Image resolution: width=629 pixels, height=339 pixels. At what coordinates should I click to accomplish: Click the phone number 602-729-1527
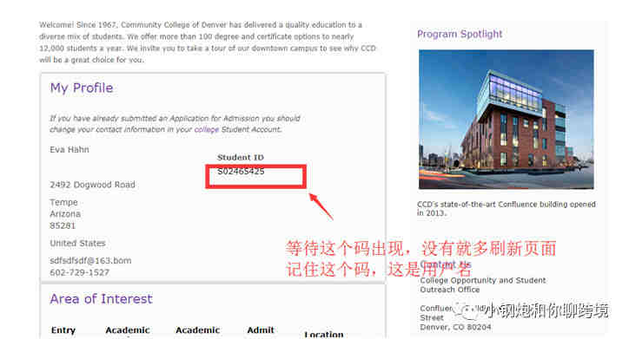79,272
